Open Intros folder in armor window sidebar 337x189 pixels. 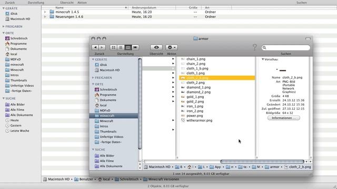tap(102, 126)
